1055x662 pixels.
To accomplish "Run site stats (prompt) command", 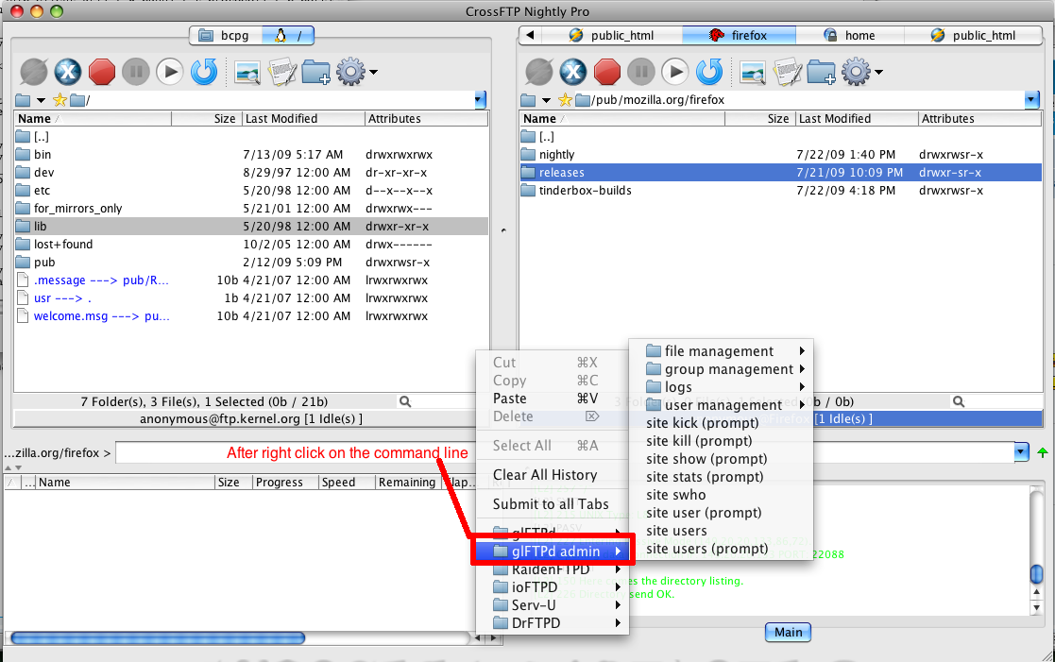I will [721, 477].
